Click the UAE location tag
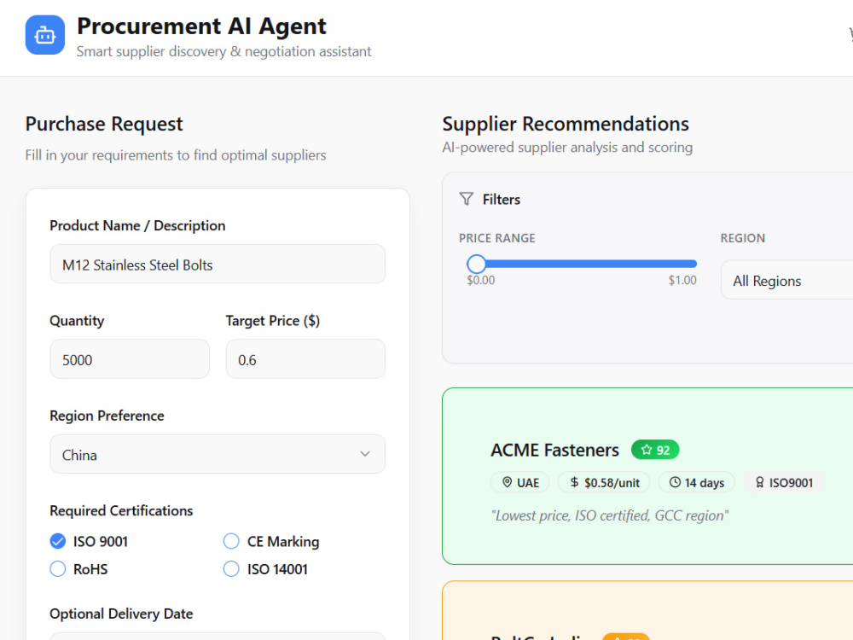Viewport: 853px width, 640px height. click(520, 482)
